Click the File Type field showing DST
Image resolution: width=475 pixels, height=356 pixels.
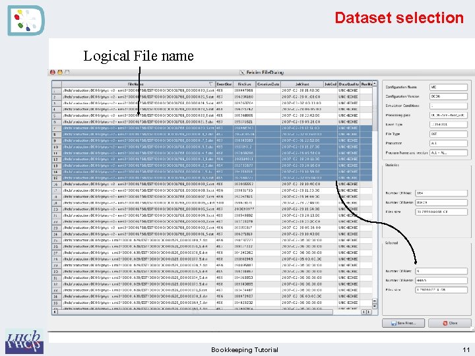tap(449, 134)
